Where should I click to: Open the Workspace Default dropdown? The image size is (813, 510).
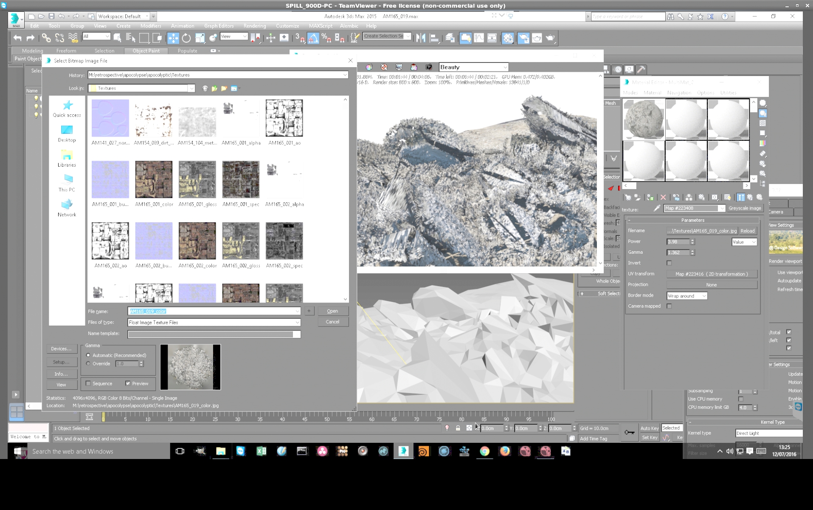[x=123, y=17]
